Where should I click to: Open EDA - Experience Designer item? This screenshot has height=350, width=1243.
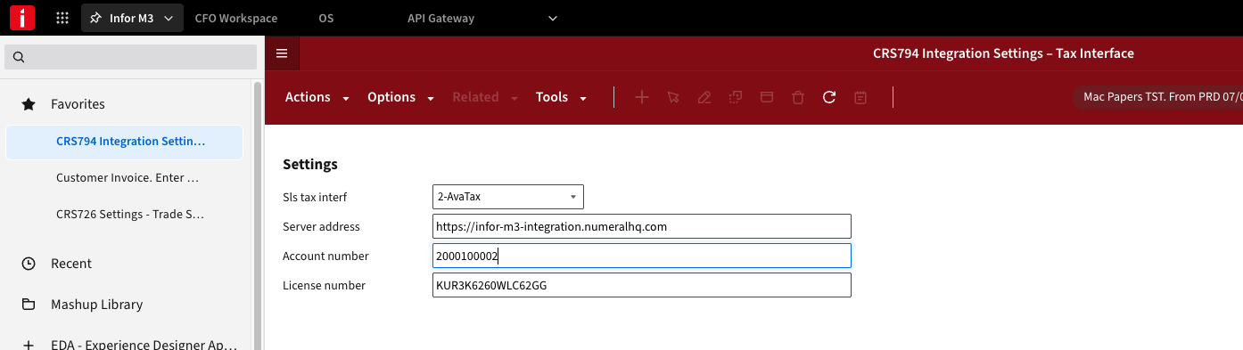[x=144, y=345]
